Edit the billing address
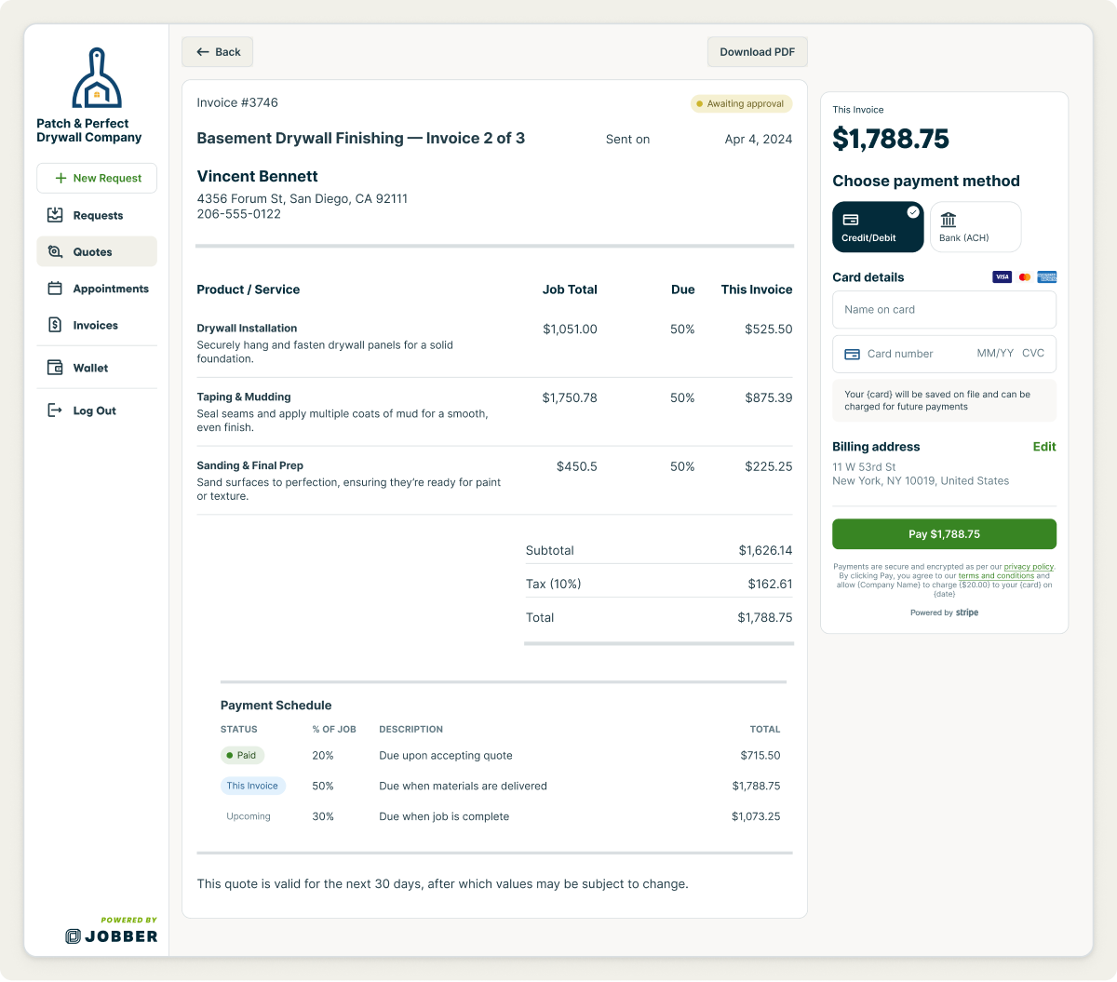The height and width of the screenshot is (982, 1117). coord(1043,447)
